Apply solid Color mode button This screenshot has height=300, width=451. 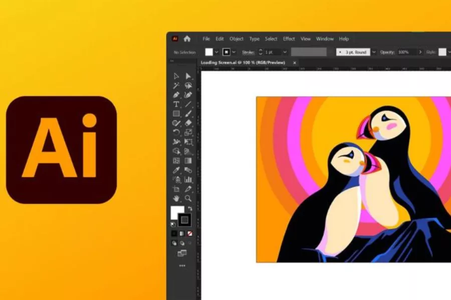(174, 233)
